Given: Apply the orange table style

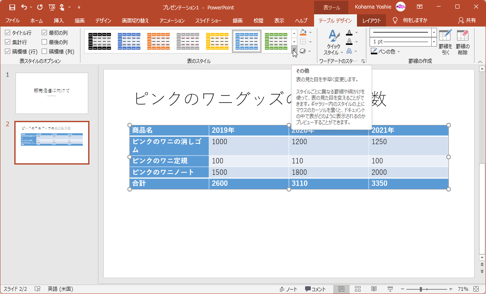Looking at the screenshot, I should tap(158, 41).
